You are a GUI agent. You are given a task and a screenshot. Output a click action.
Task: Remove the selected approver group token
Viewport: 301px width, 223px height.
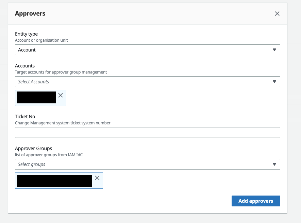pyautogui.click(x=97, y=178)
